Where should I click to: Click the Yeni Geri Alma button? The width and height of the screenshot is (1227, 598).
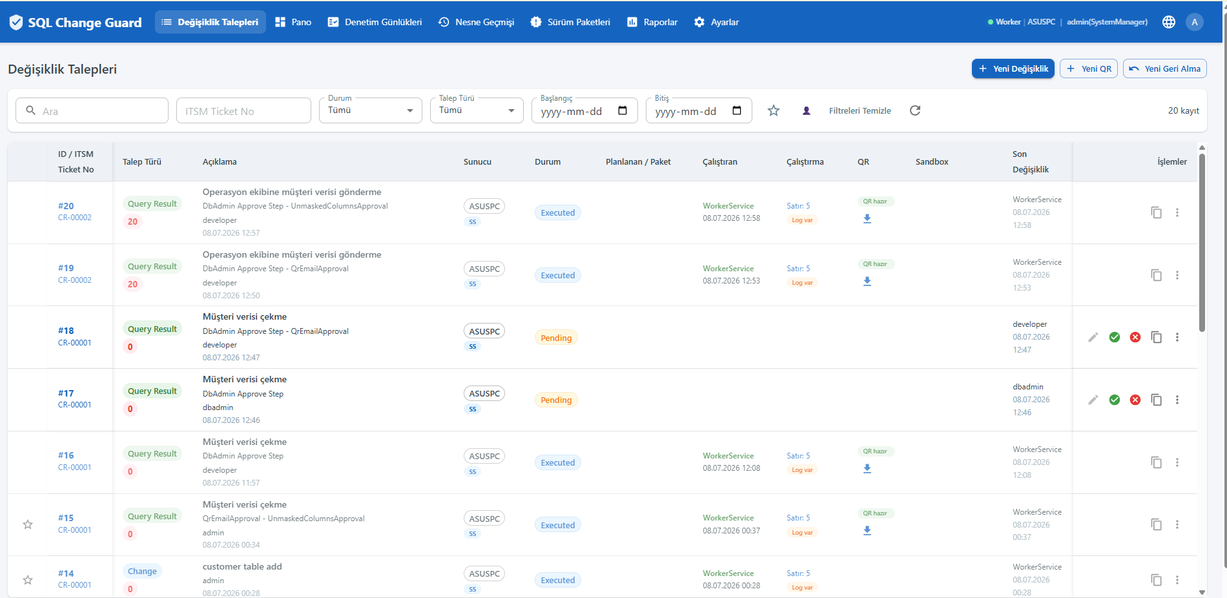pos(1165,68)
